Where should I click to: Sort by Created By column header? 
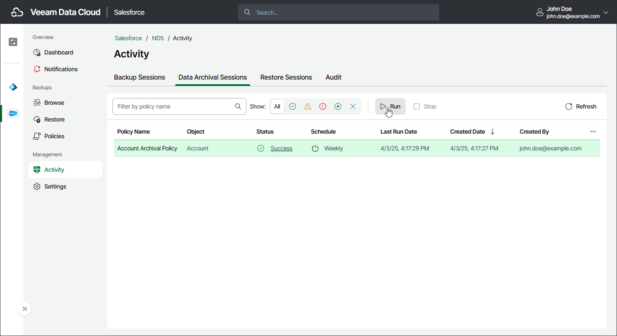tap(534, 132)
